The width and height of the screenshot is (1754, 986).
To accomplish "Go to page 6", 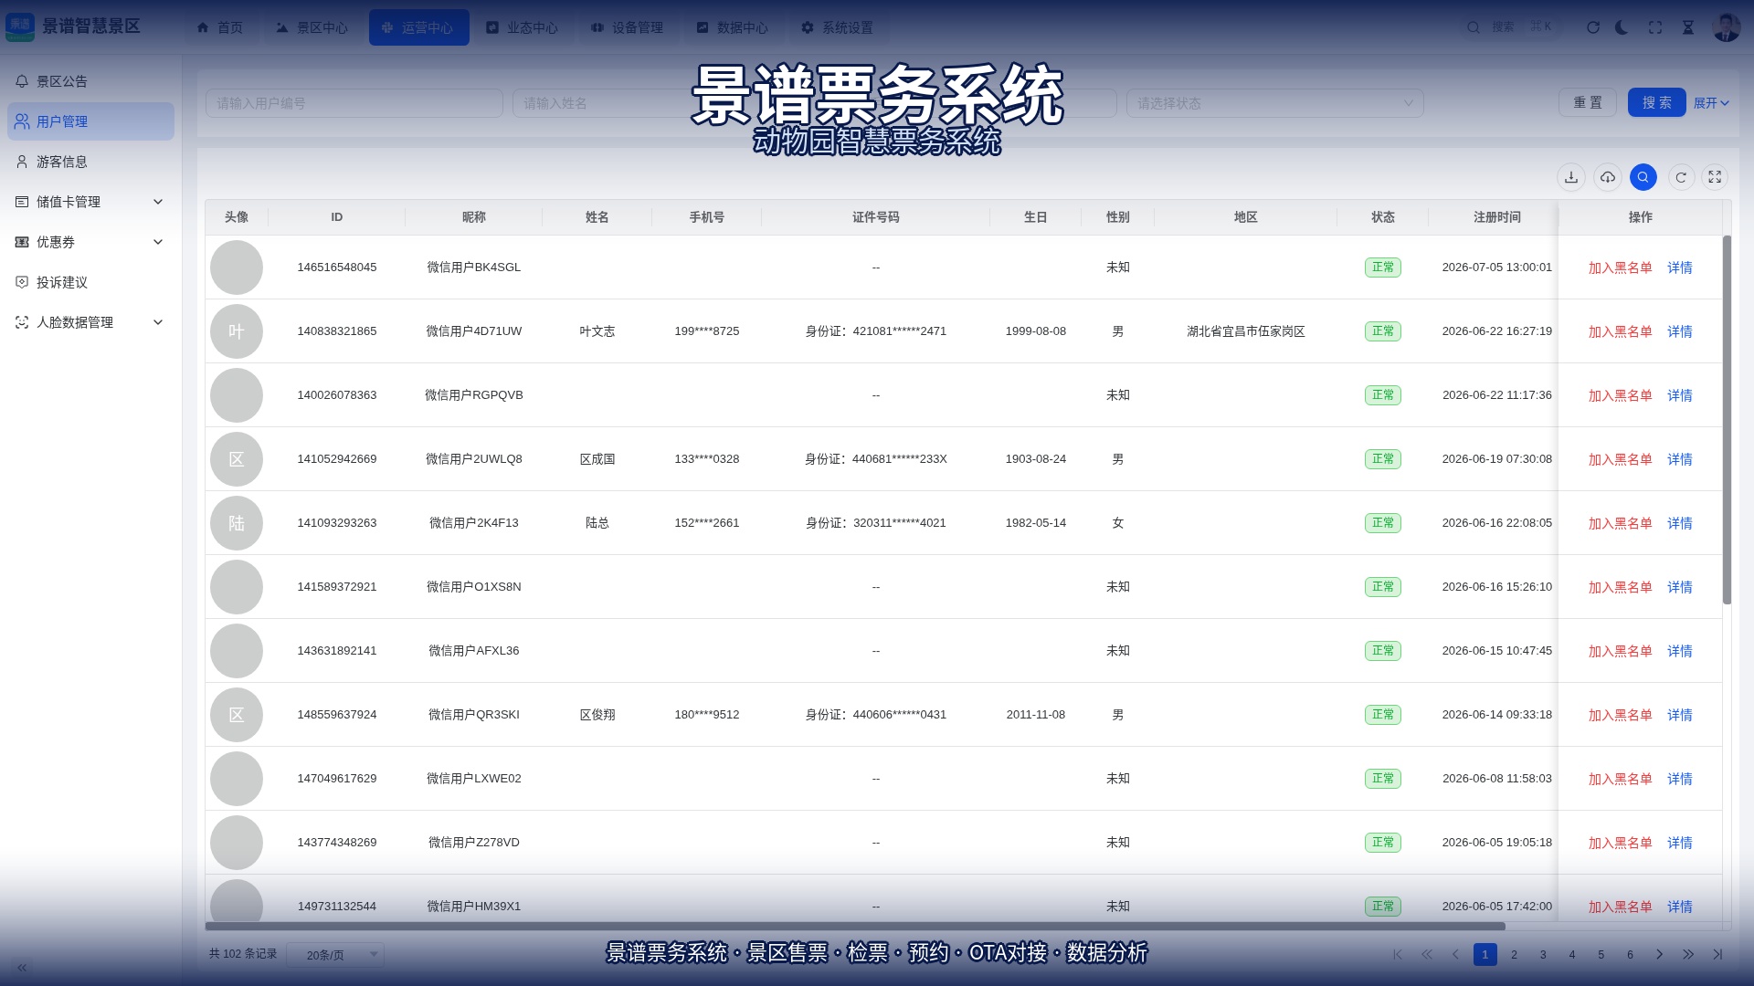I will coord(1630,955).
